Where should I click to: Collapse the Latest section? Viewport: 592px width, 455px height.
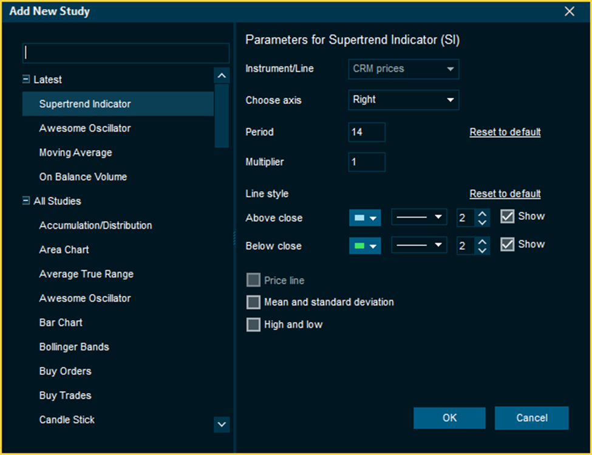point(26,80)
